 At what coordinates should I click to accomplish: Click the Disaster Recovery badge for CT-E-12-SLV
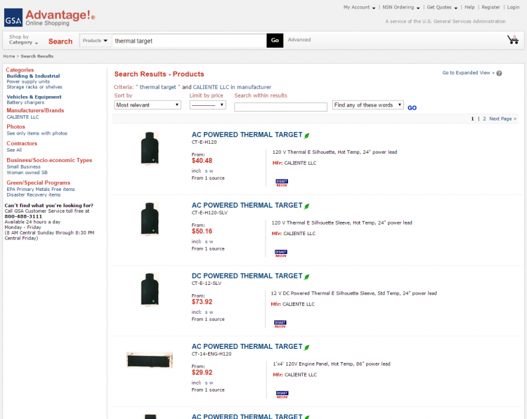point(280,324)
